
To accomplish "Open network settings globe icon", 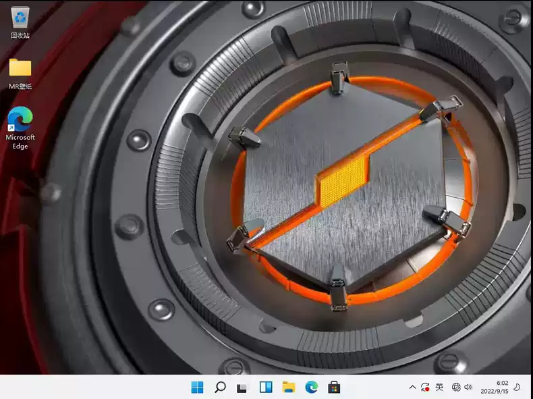I will (x=456, y=387).
